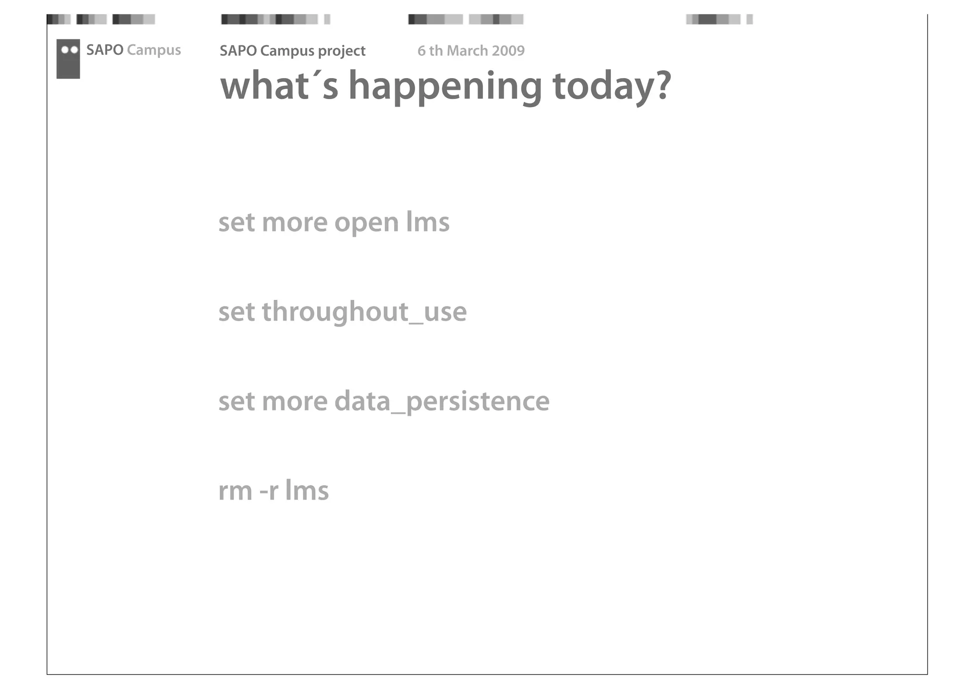The image size is (975, 689).
Task: Click the word "happening" in the title
Action: pos(445,87)
